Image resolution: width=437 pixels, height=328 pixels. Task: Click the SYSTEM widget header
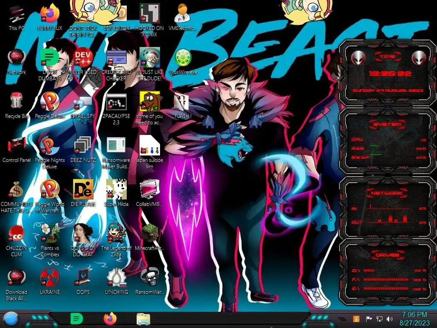[x=387, y=124]
